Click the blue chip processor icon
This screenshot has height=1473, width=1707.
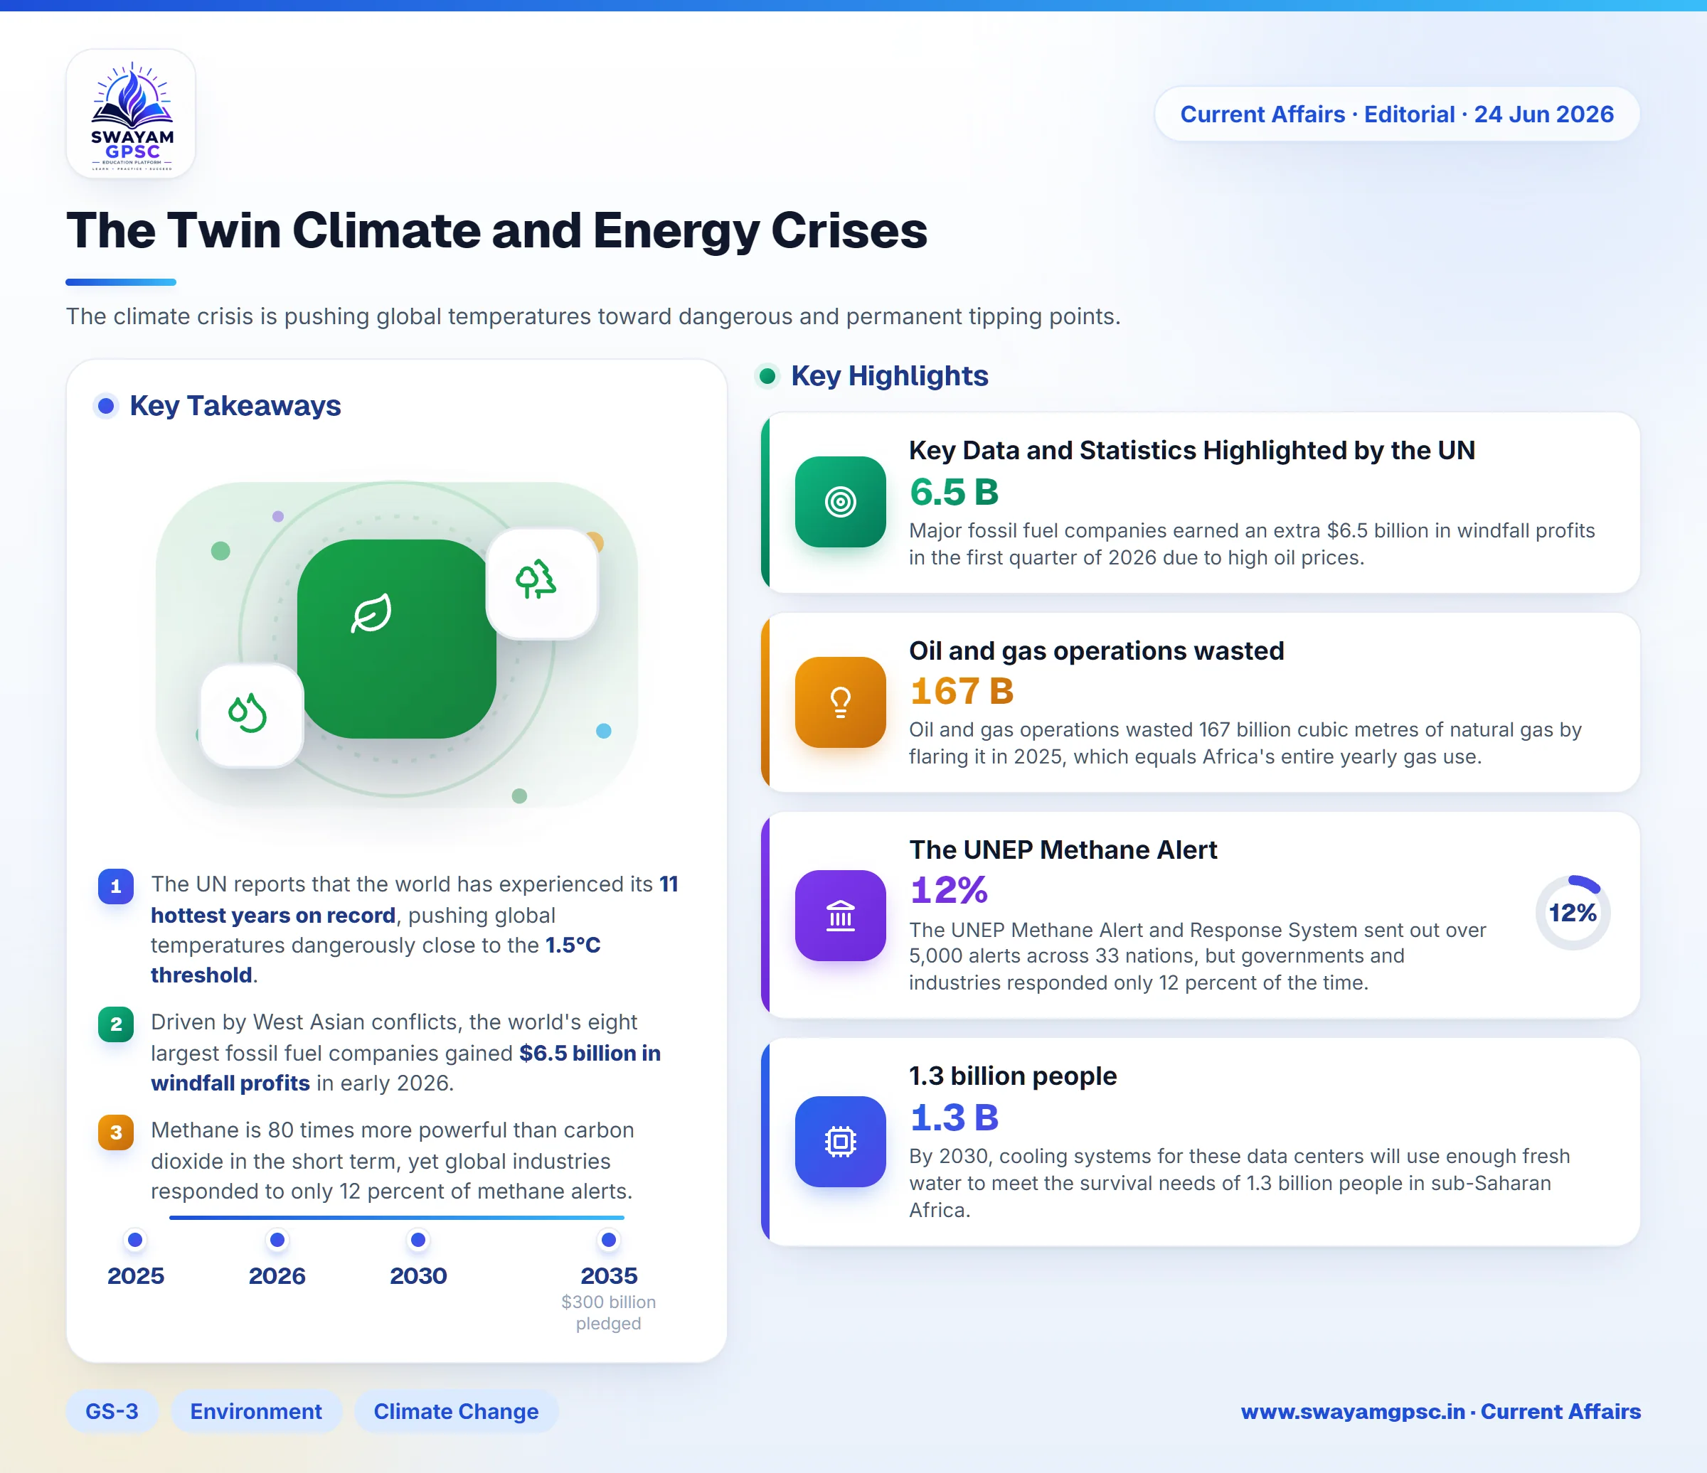pyautogui.click(x=839, y=1141)
